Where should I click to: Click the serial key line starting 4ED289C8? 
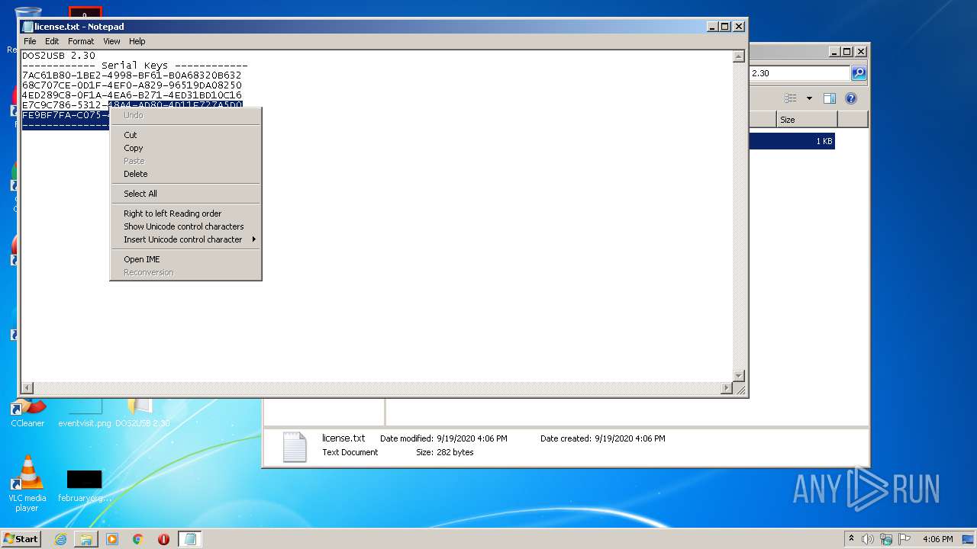131,95
